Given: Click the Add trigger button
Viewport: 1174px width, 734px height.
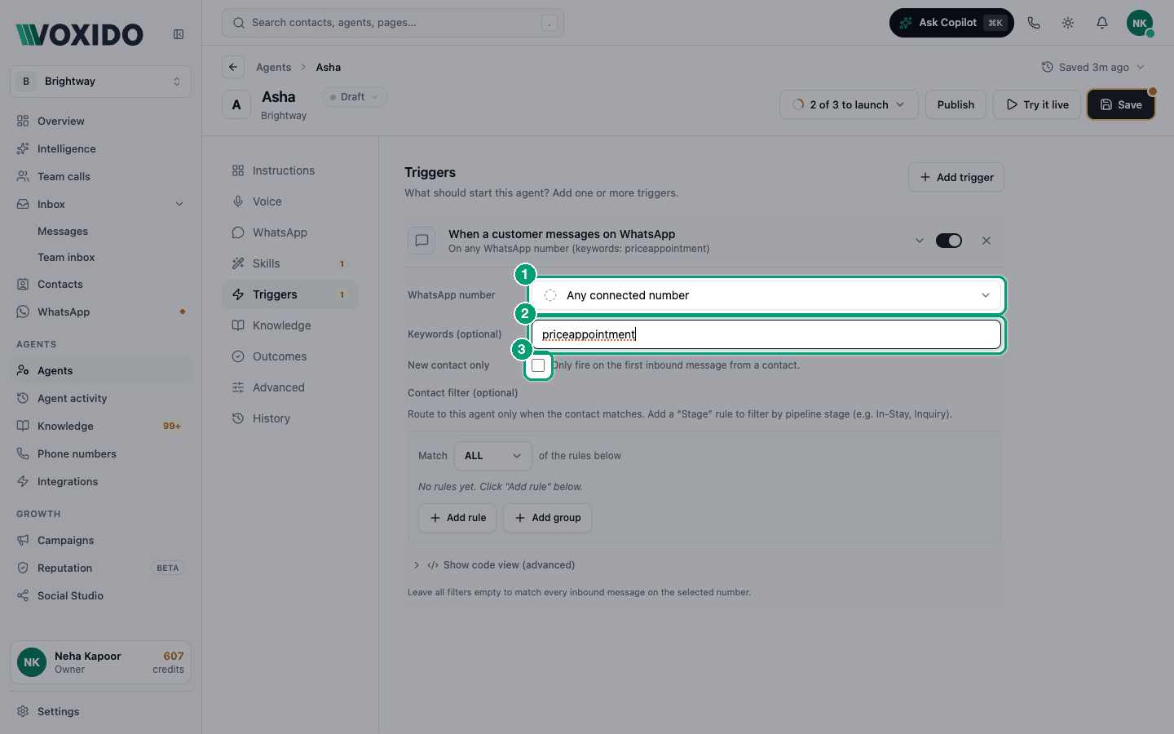Looking at the screenshot, I should (x=956, y=177).
